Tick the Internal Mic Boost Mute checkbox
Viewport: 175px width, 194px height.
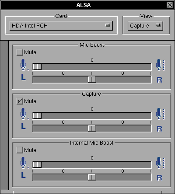pyautogui.click(x=20, y=150)
